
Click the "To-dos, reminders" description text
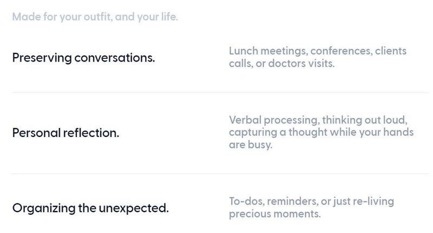coord(312,208)
